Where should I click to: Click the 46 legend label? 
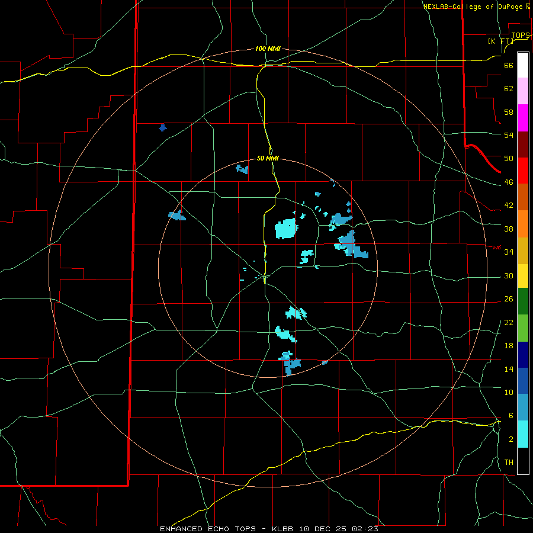[x=509, y=182]
